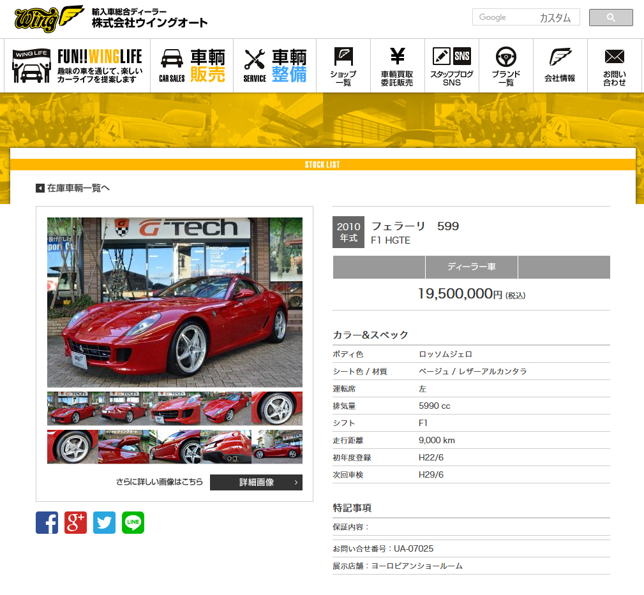644x595 pixels.
Task: Share on Facebook icon
Action: point(47,522)
